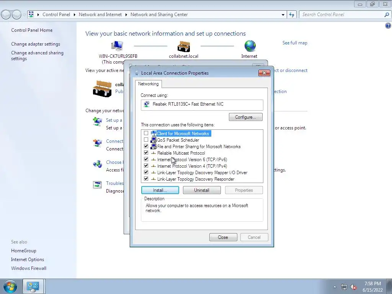Image resolution: width=392 pixels, height=294 pixels.
Task: Click the Reliable Multicast Protocol icon
Action: 154,153
